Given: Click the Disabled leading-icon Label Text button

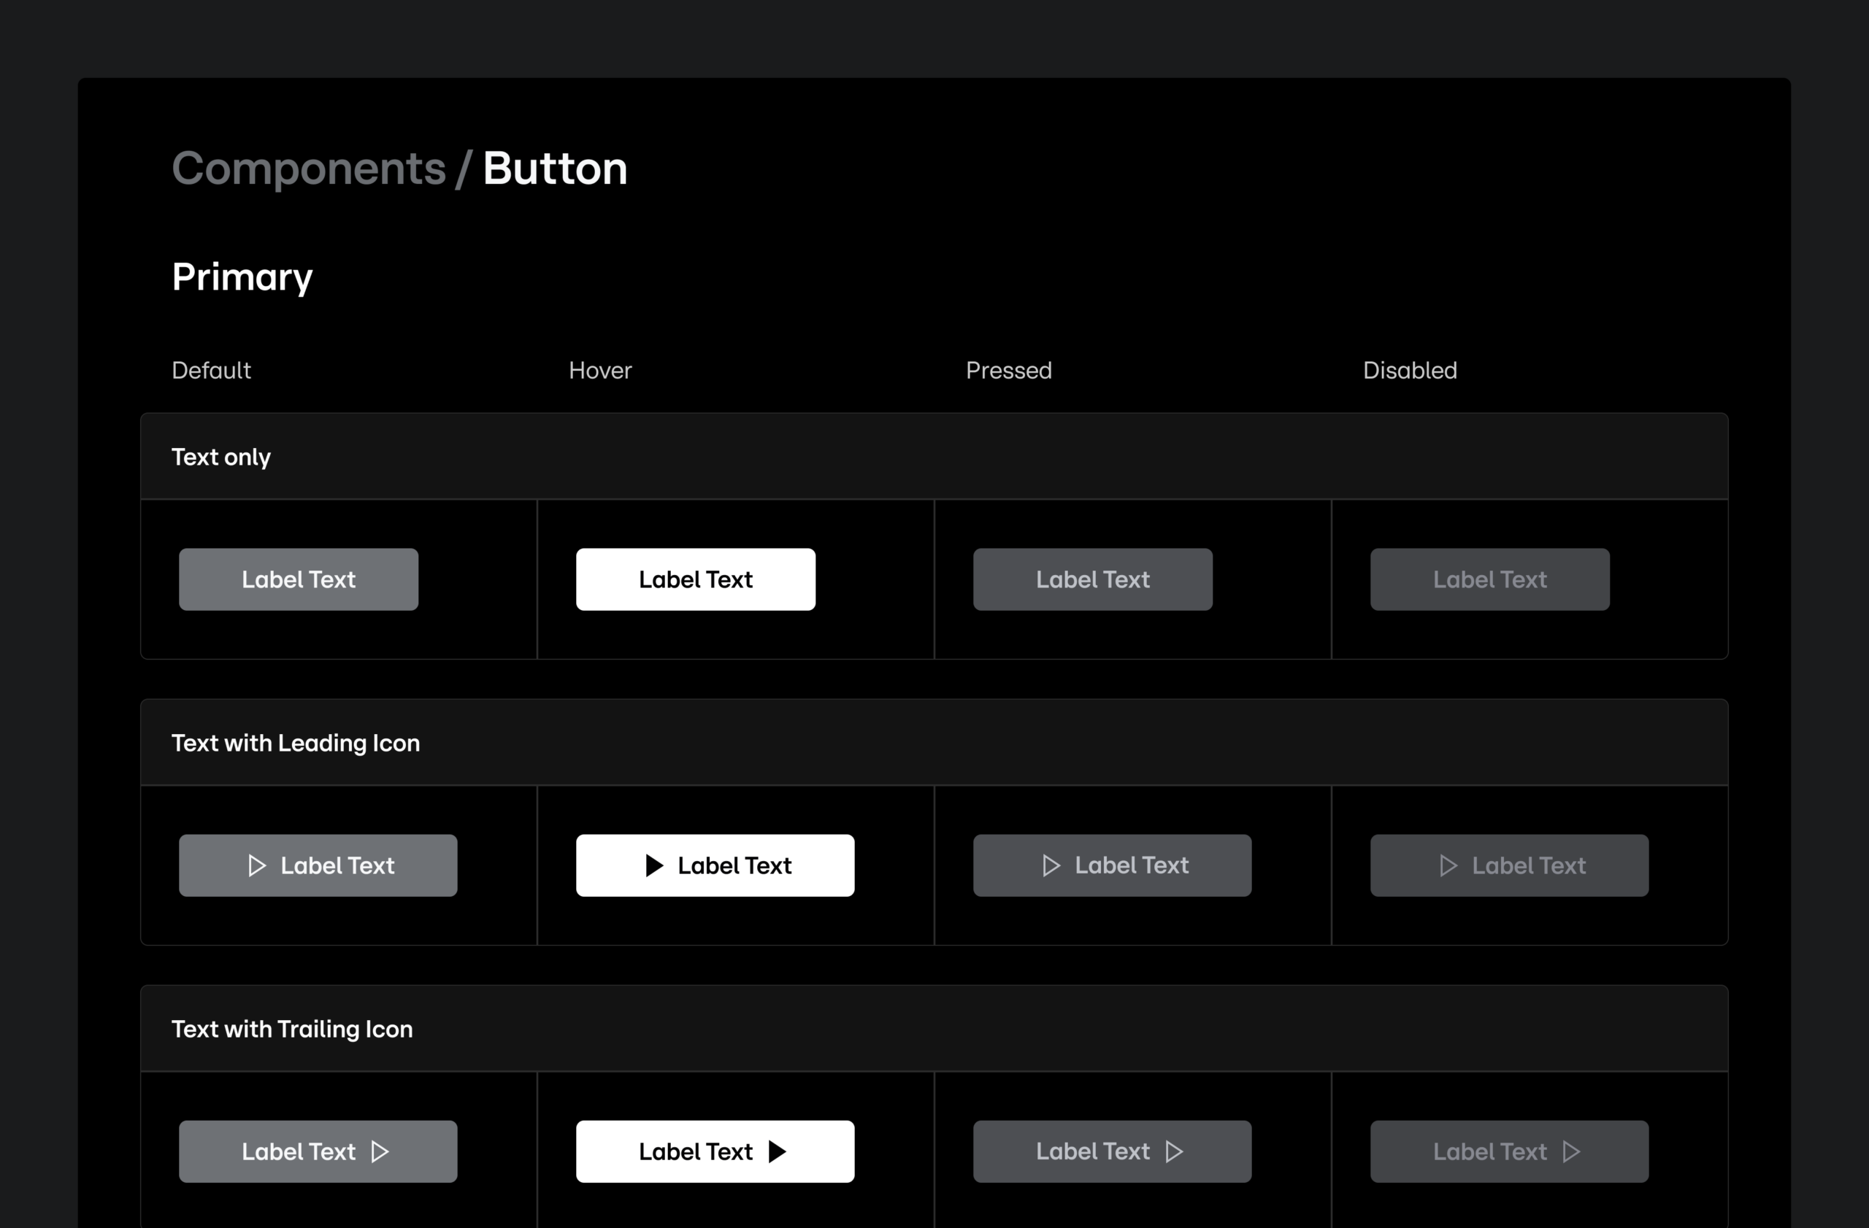Looking at the screenshot, I should (x=1509, y=865).
